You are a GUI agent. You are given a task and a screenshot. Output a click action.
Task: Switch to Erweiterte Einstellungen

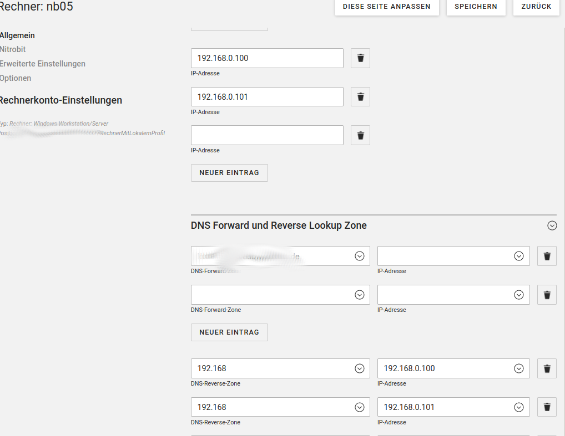(x=43, y=64)
